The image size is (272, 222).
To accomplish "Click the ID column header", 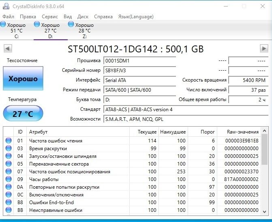I will 20,132.
